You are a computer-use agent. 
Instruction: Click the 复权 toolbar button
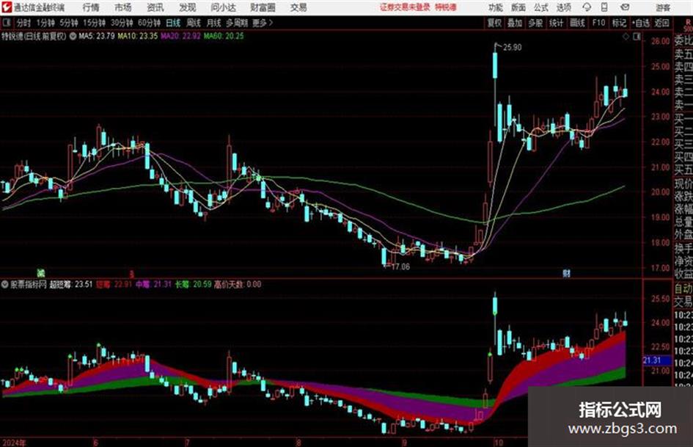[494, 23]
